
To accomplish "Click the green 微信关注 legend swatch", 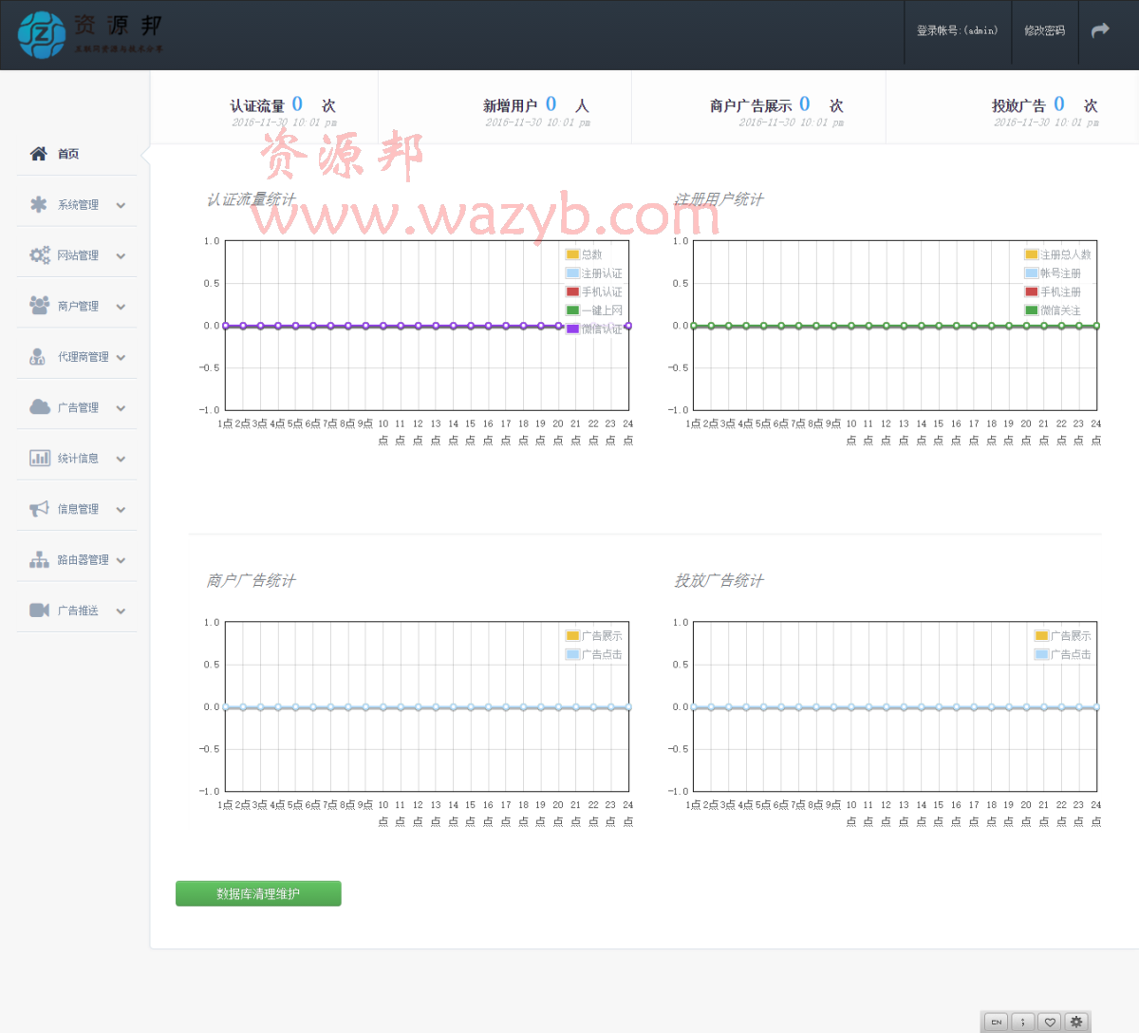I will (1032, 310).
